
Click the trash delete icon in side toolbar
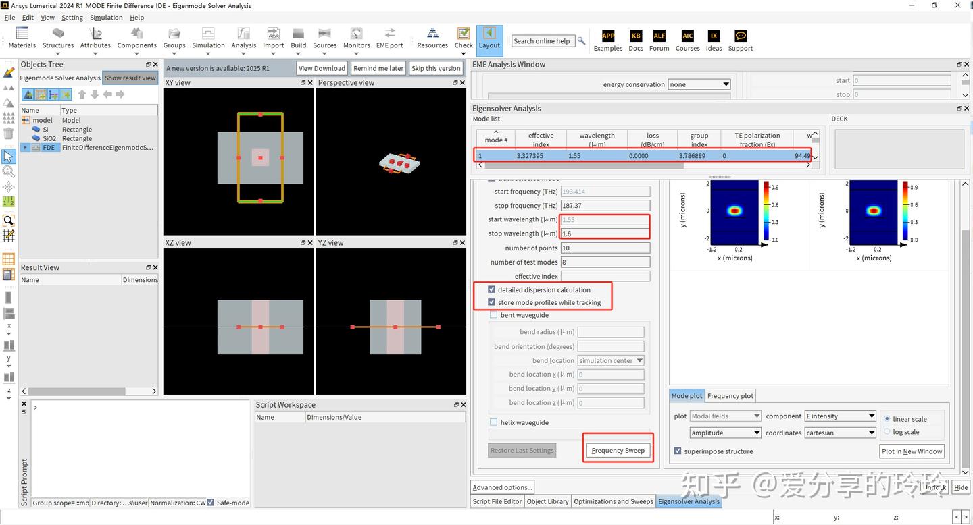click(x=8, y=132)
